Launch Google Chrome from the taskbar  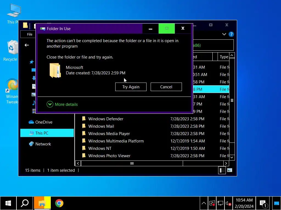click(x=59, y=203)
